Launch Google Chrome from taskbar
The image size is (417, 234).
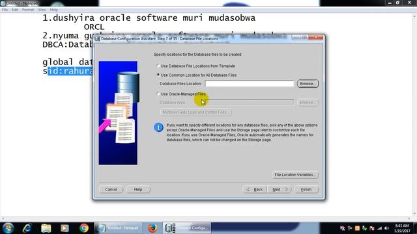pyautogui.click(x=84, y=228)
